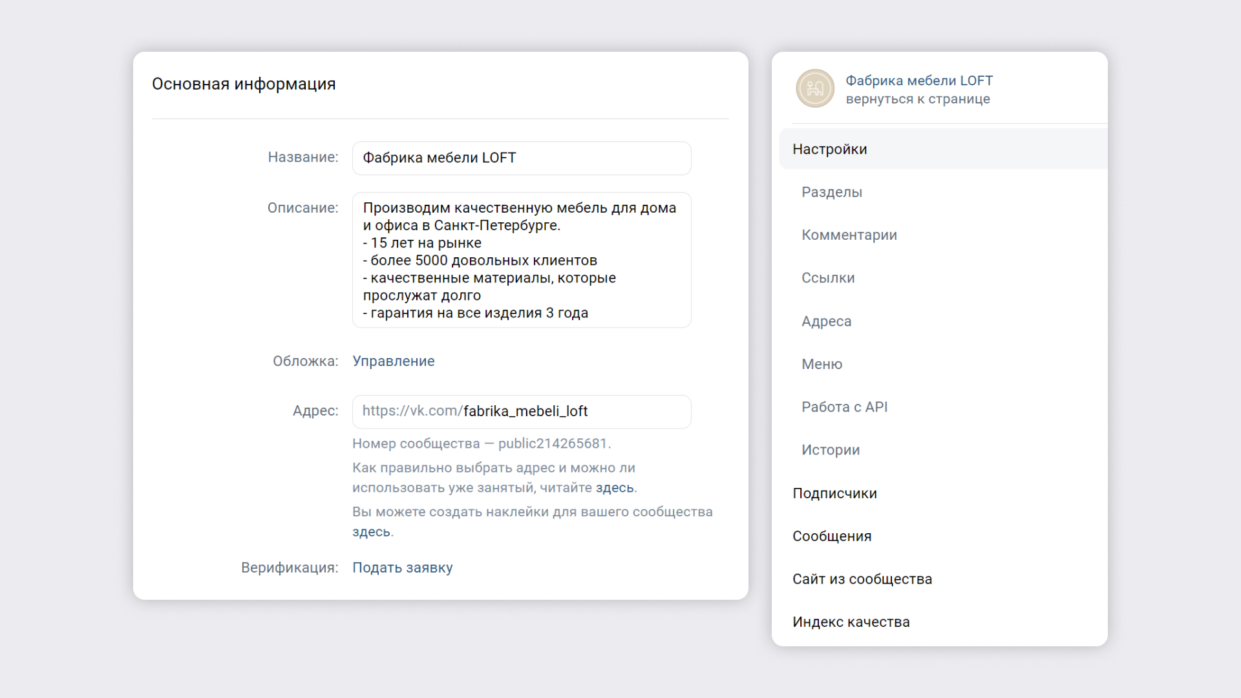Focus the Название input field

coord(522,158)
